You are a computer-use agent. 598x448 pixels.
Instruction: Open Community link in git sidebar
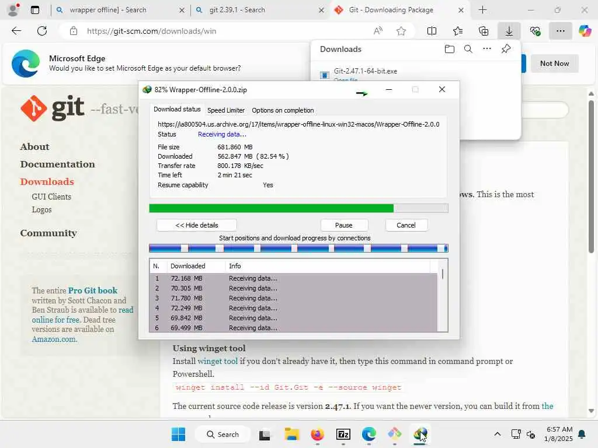[x=48, y=233]
